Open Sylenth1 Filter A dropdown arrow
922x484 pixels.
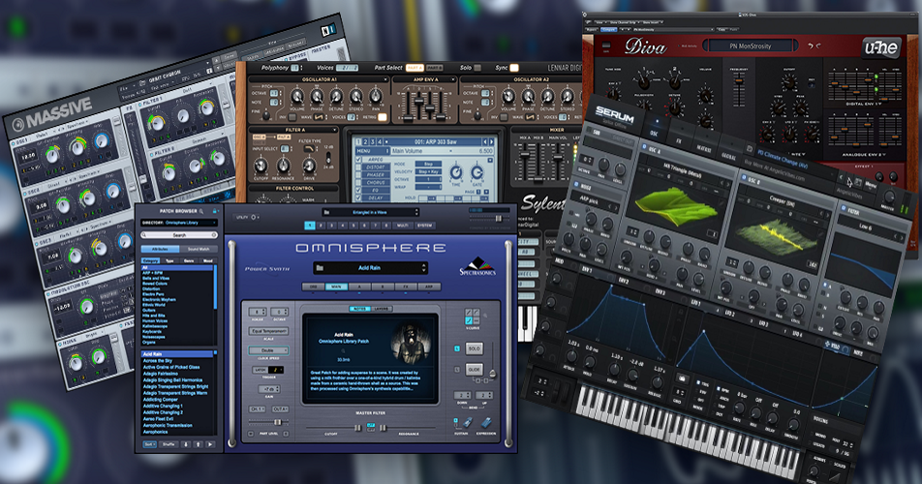(x=334, y=130)
